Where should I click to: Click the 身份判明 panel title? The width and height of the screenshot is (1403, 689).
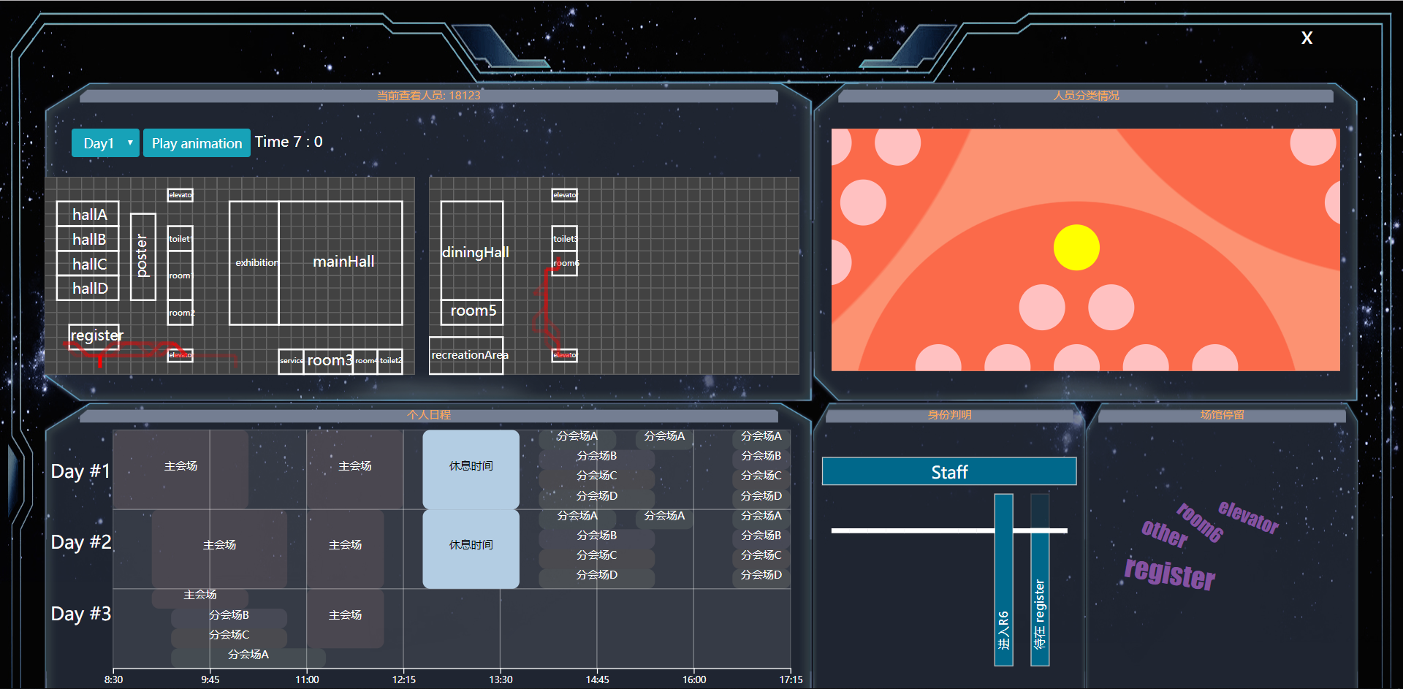click(x=949, y=415)
